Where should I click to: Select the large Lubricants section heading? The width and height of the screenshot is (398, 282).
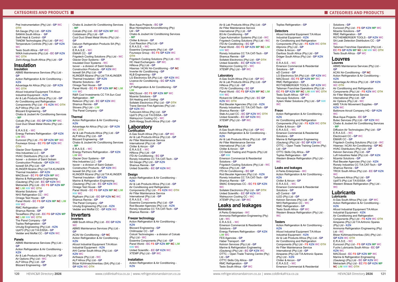coord(344,192)
